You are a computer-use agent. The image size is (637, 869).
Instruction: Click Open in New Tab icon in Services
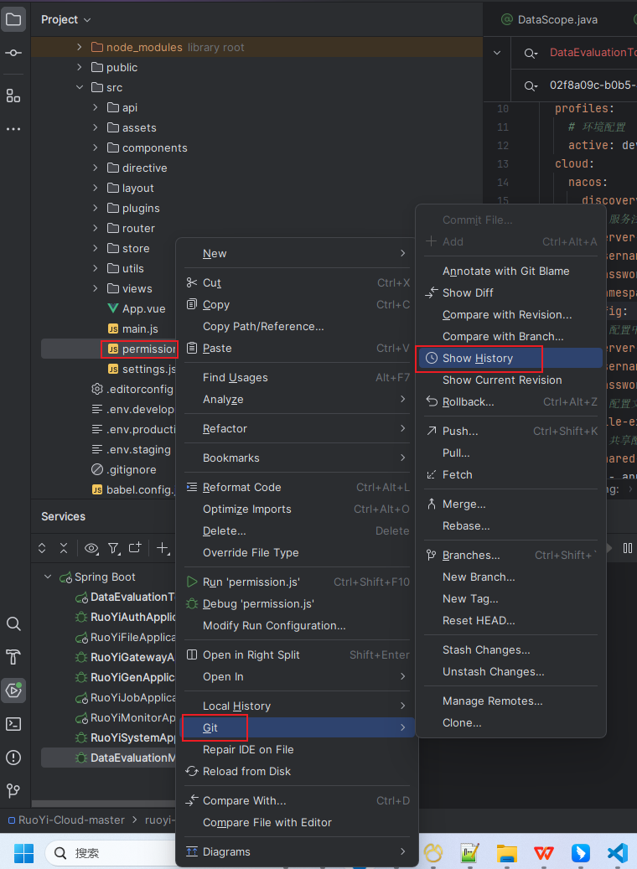[x=135, y=547]
